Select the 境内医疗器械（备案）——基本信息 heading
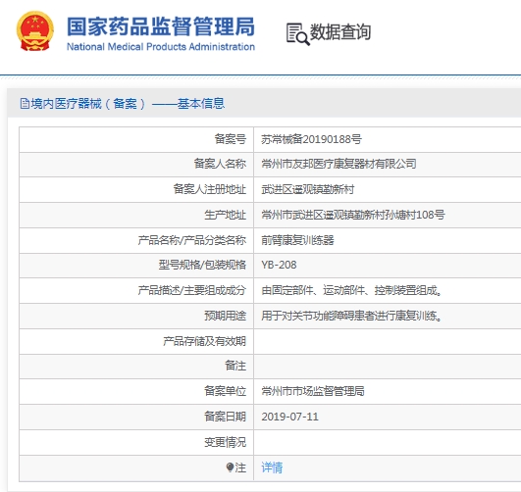Screen dimensions: 521x492 click(x=128, y=104)
